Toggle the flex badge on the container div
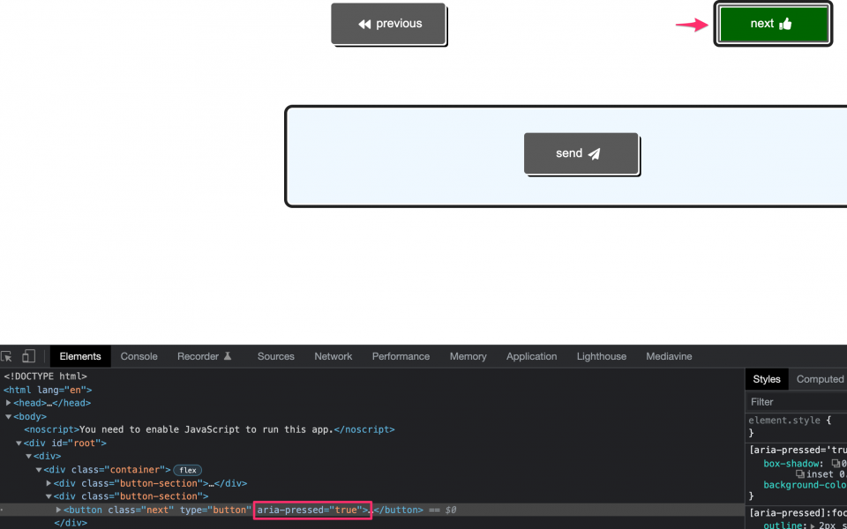 [x=187, y=470]
